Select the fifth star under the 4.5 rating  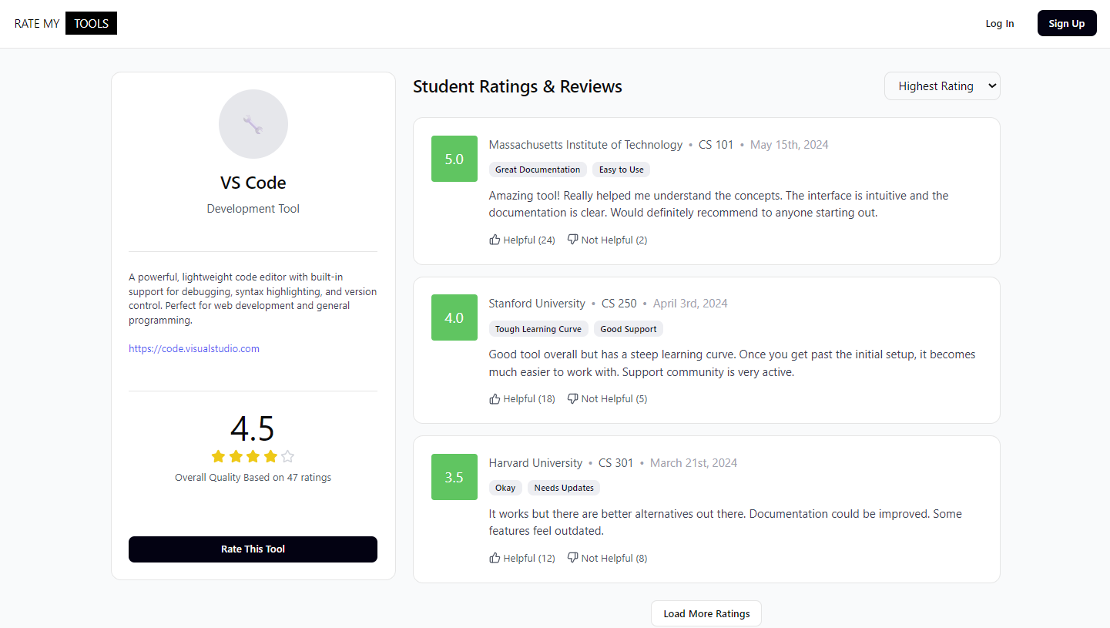(287, 456)
